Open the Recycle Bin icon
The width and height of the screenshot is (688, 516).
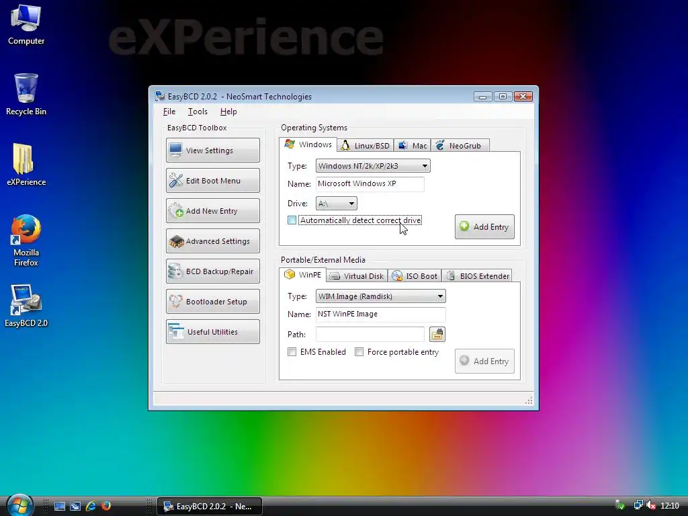[26, 94]
